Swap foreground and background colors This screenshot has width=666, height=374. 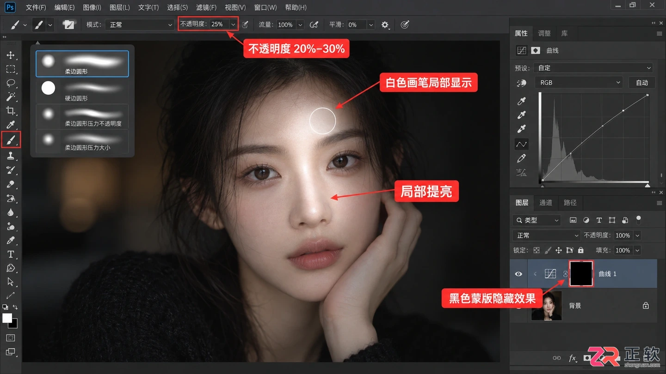point(15,307)
